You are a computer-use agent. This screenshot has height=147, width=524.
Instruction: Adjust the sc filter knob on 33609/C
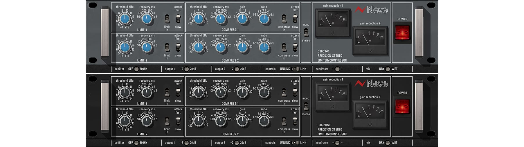coord(136,69)
